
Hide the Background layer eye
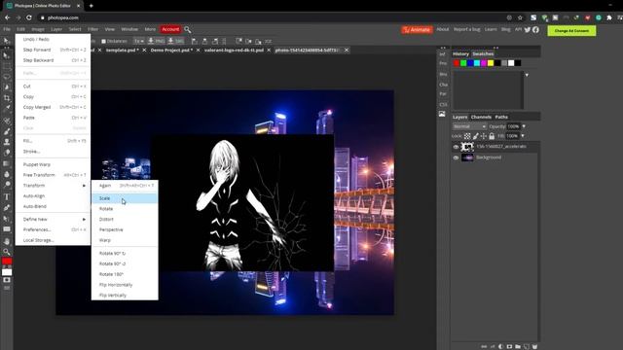coord(456,157)
